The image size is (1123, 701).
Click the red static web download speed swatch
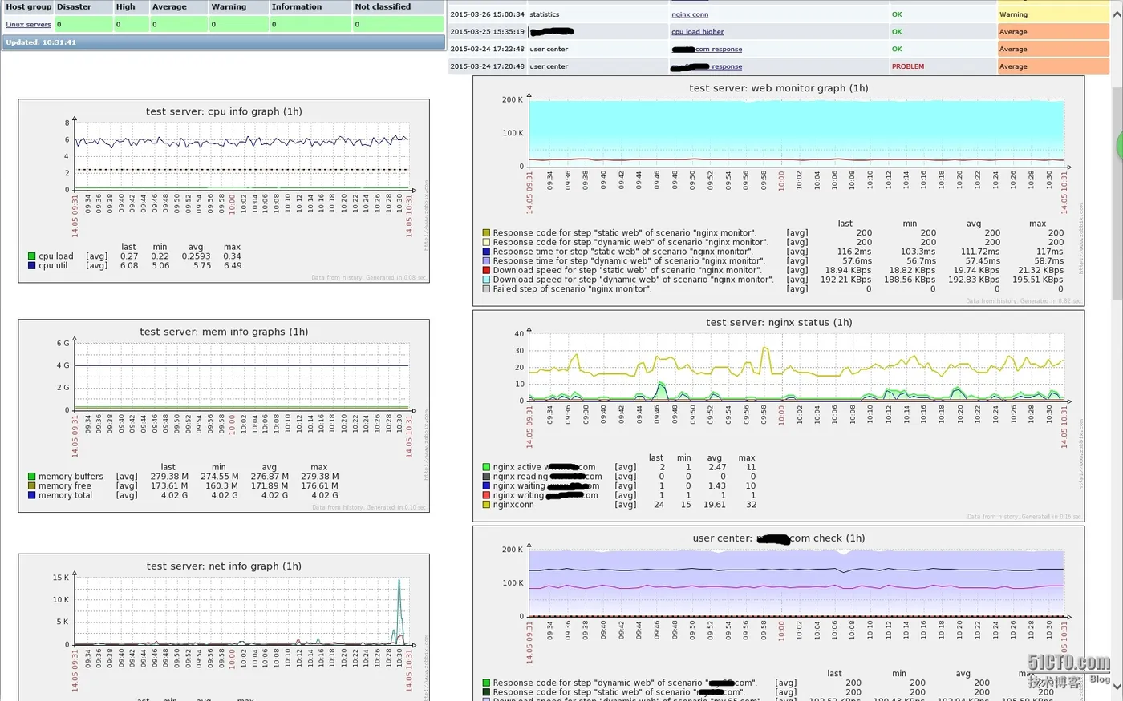486,271
